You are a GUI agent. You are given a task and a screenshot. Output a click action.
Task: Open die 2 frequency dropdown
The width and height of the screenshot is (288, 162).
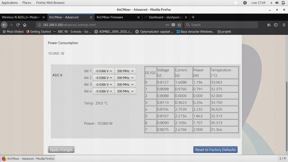pos(125,78)
